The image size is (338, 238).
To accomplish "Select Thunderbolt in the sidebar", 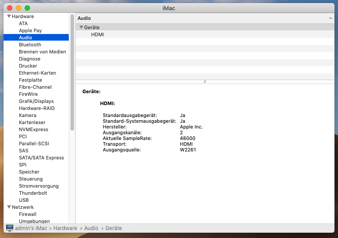I will click(x=33, y=193).
